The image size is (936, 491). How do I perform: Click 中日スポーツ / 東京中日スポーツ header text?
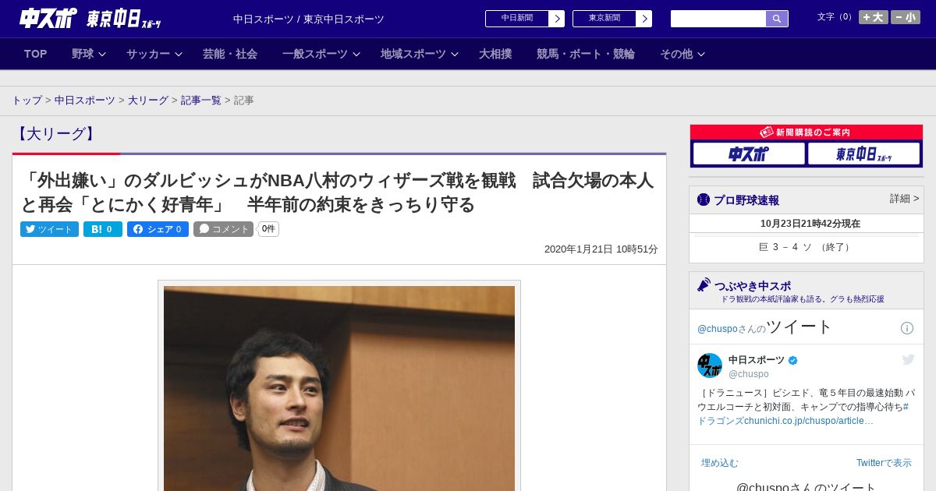click(x=309, y=19)
